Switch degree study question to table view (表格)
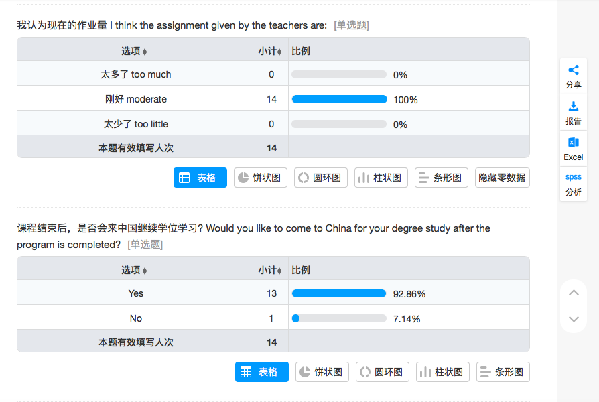The image size is (599, 402). 262,372
